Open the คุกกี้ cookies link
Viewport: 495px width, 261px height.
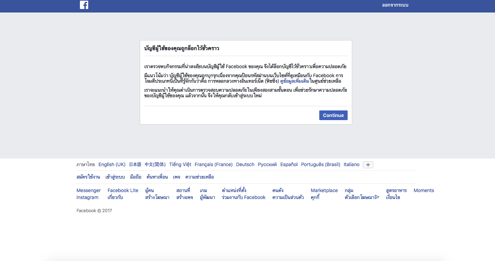click(x=315, y=197)
